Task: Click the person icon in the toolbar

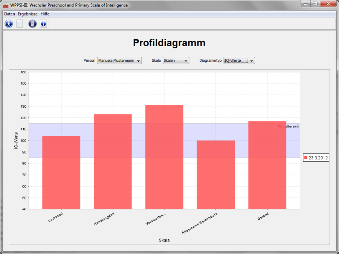Action: (x=9, y=24)
